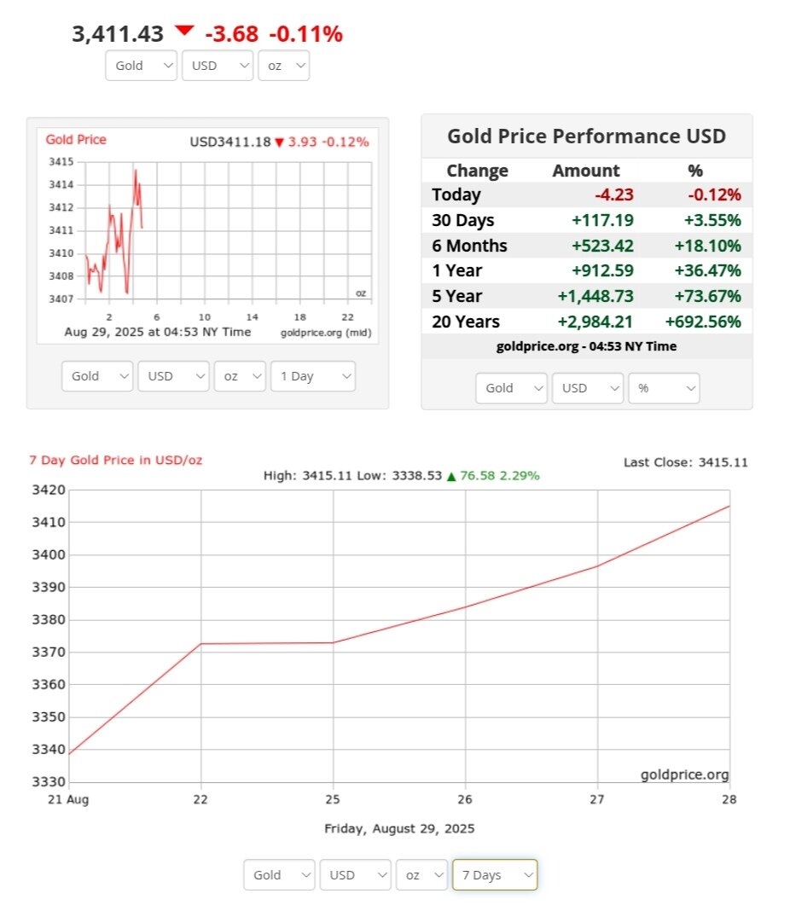The height and width of the screenshot is (905, 790).
Task: Open the top oz unit dropdown under the price
Action: [283, 66]
